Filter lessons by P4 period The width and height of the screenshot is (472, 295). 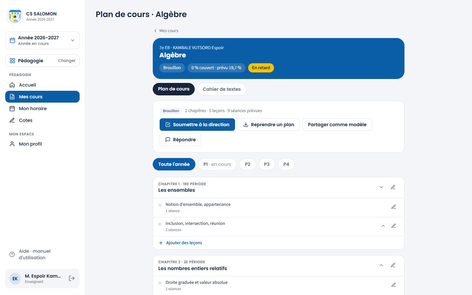click(x=286, y=164)
